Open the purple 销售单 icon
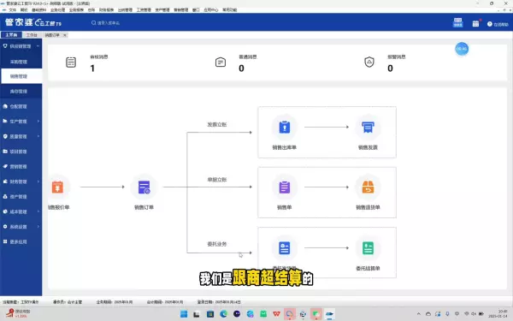 [x=285, y=187]
